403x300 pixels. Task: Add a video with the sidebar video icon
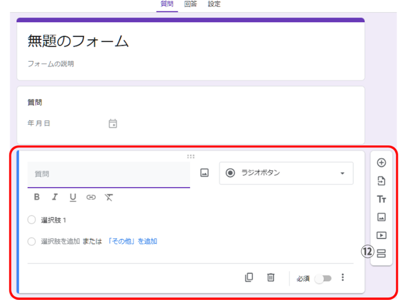[x=381, y=234]
